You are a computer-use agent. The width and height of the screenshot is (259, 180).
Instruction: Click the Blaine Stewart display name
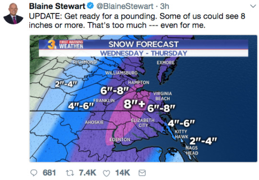(57, 6)
